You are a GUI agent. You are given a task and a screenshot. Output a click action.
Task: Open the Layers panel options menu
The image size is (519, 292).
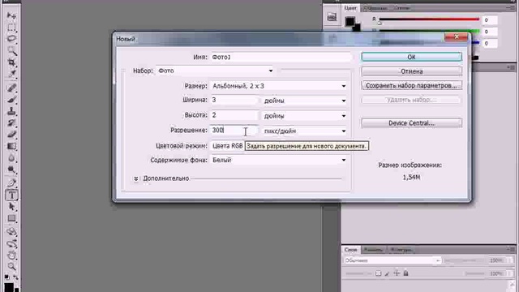512,249
